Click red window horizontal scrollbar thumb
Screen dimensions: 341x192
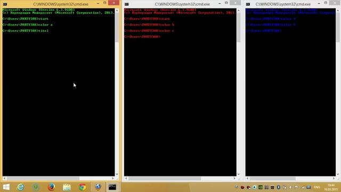tap(164, 178)
